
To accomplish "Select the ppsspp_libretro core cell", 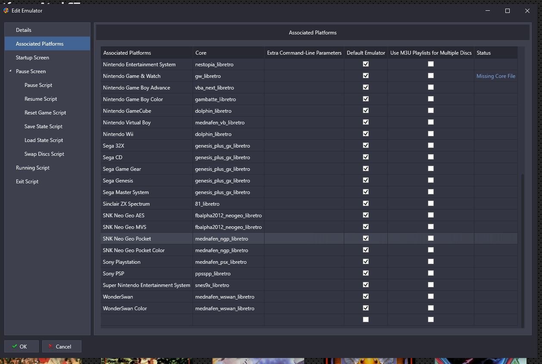I will [228, 274].
